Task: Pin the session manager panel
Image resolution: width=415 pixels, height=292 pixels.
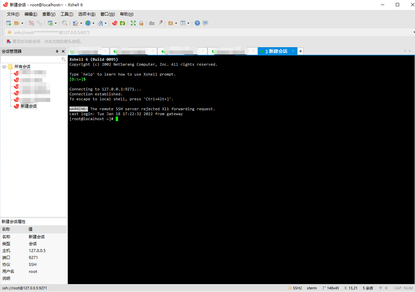Action: 57,51
